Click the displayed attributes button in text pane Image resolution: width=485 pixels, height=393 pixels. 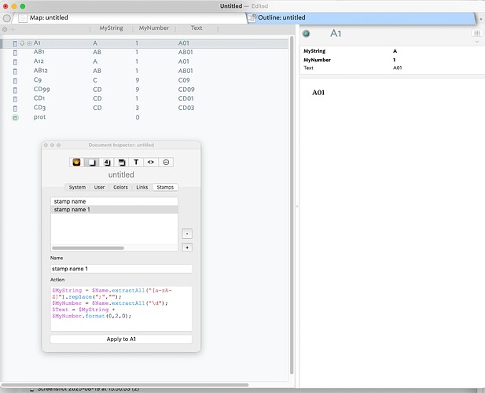476,33
